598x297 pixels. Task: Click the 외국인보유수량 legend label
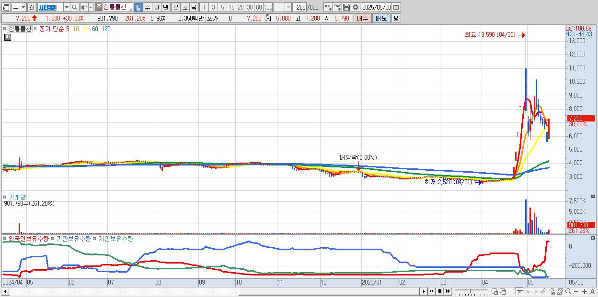(29, 238)
